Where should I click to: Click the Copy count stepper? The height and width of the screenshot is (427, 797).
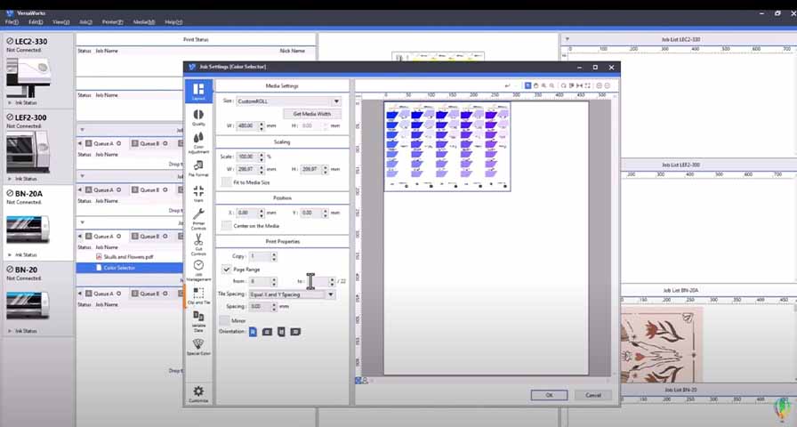(274, 256)
